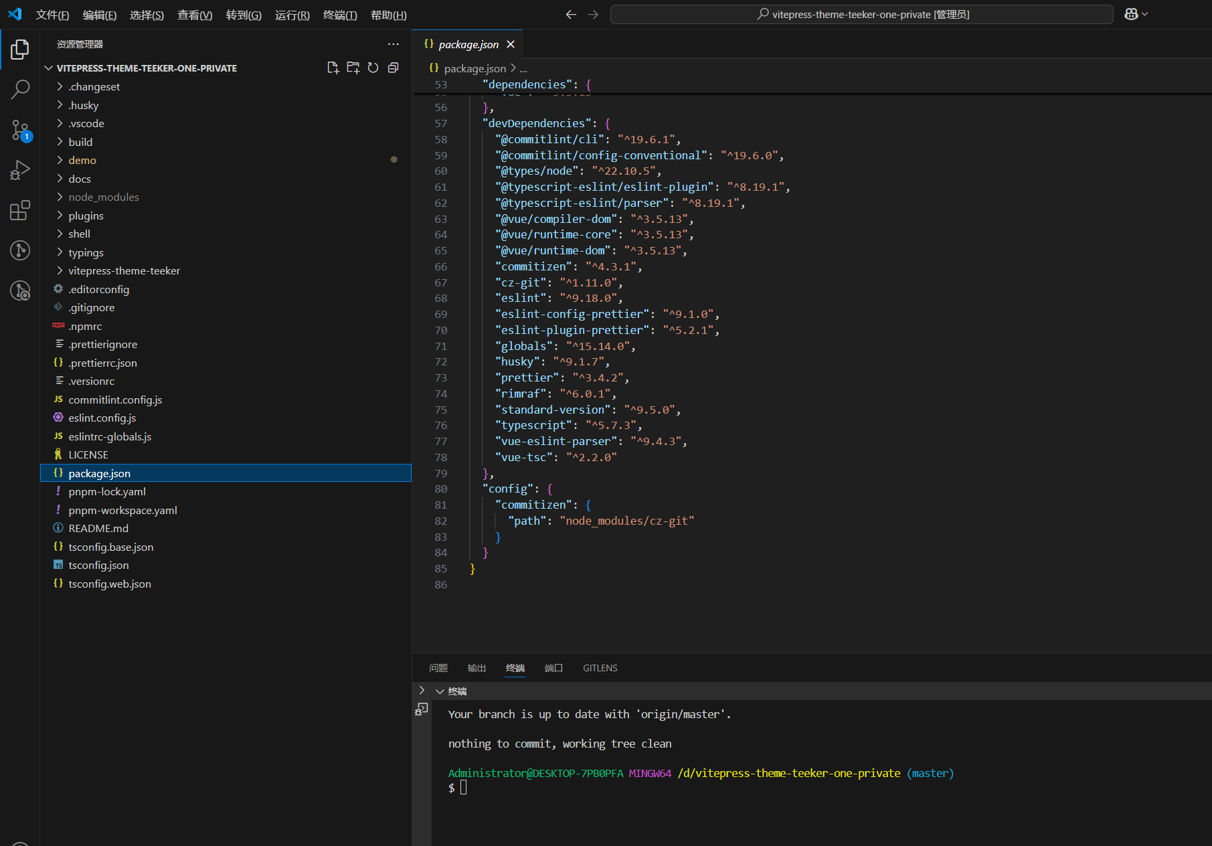Click the terminal shell icon in panel
This screenshot has height=846, width=1212.
tap(422, 709)
